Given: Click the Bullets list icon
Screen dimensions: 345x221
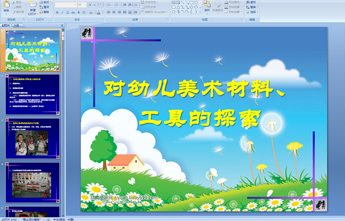Looking at the screenshot, I should pyautogui.click(x=109, y=4).
